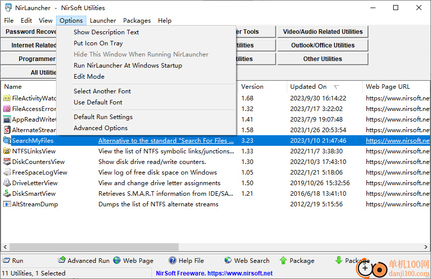This screenshot has width=431, height=279.
Task: Select Video/Audio Related Utilities category
Action: point(322,32)
